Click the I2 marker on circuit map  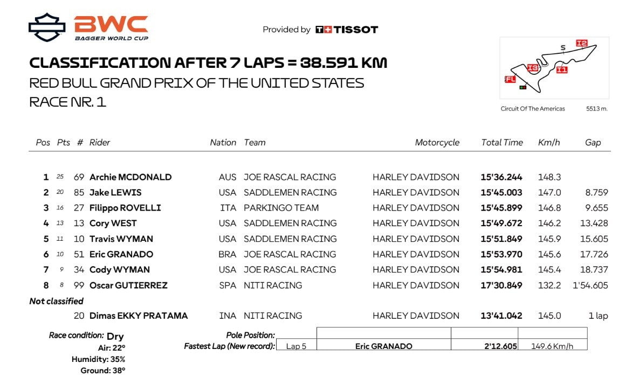coord(581,43)
